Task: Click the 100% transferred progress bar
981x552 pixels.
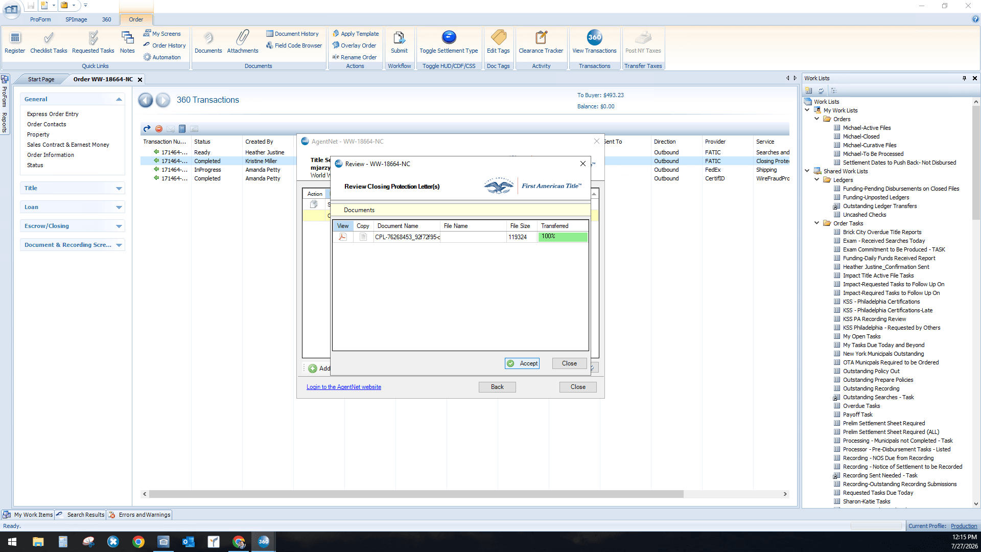Action: [x=563, y=237]
